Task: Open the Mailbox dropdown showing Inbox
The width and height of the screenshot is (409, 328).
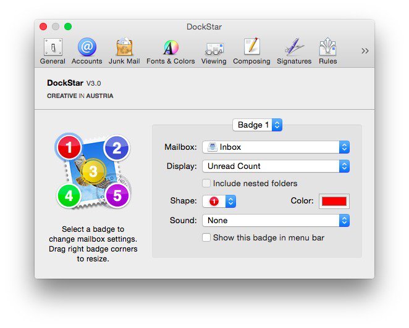Action: tap(276, 147)
